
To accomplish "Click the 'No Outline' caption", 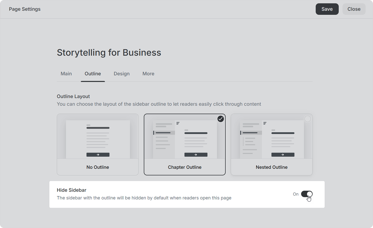I will (98, 167).
